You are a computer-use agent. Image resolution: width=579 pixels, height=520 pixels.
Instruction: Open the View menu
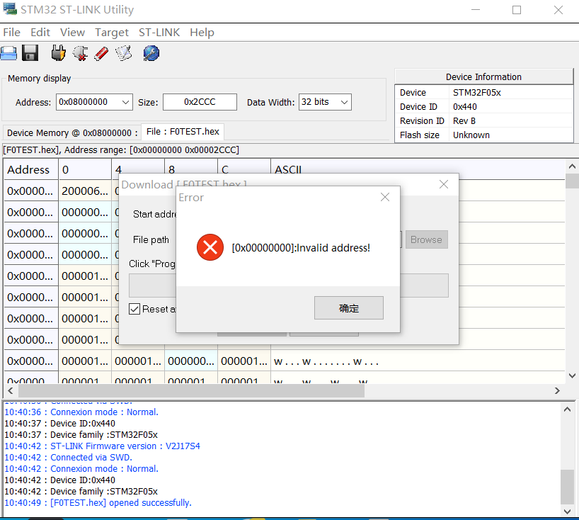[x=72, y=33]
